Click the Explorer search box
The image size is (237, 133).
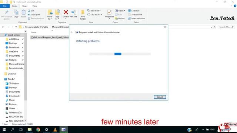point(226,27)
